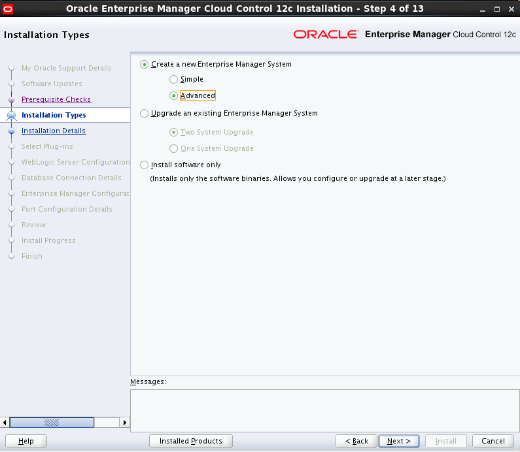The image size is (520, 452).
Task: Open Installed Products list
Action: (191, 441)
